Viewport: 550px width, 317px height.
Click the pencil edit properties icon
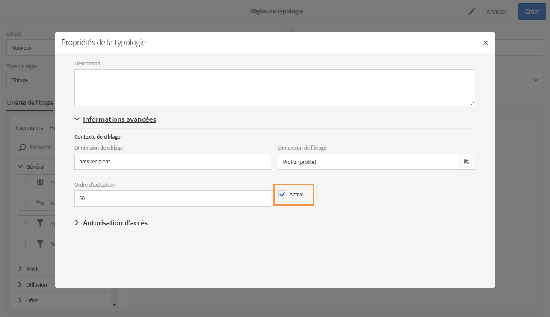click(x=472, y=12)
